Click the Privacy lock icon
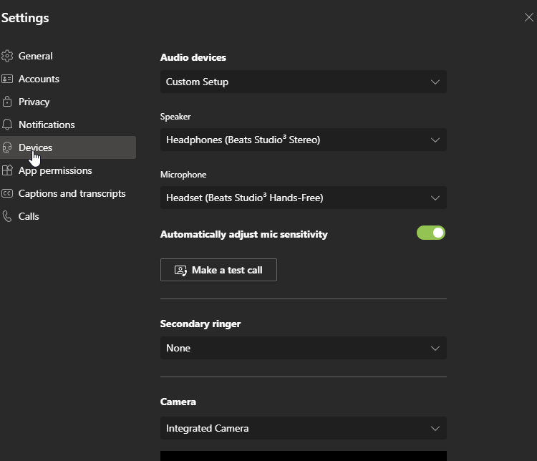537x461 pixels. click(7, 102)
